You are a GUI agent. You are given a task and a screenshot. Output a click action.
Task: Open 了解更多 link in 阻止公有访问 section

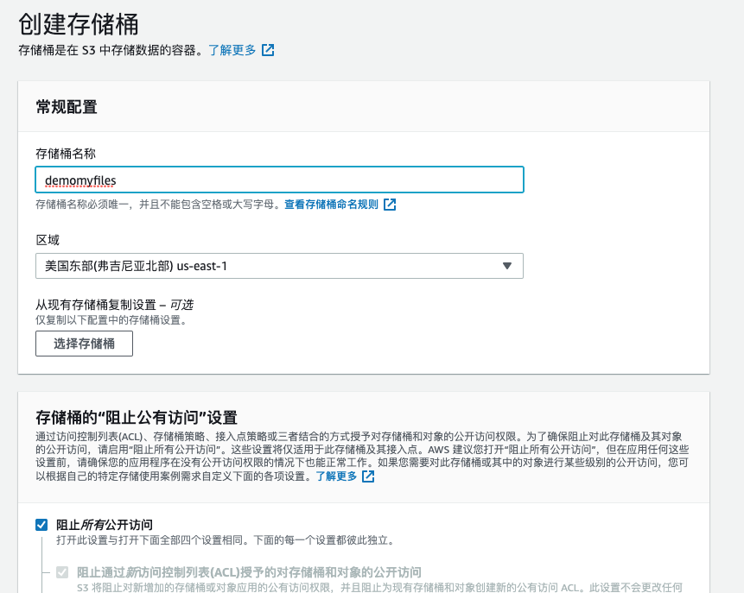coord(336,476)
